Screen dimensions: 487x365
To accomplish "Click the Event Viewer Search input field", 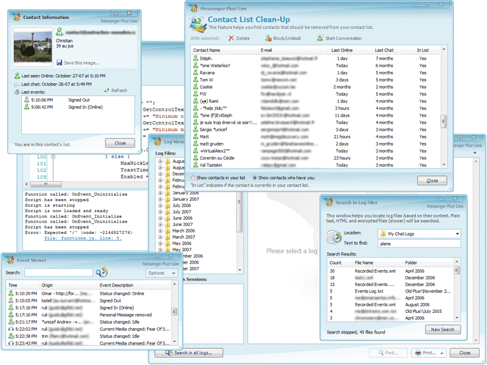I will [59, 272].
